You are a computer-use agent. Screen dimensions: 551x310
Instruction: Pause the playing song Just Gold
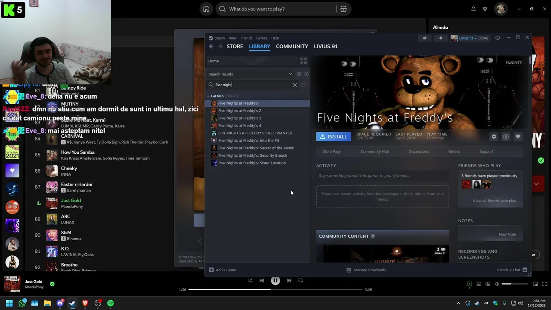pyautogui.click(x=275, y=280)
